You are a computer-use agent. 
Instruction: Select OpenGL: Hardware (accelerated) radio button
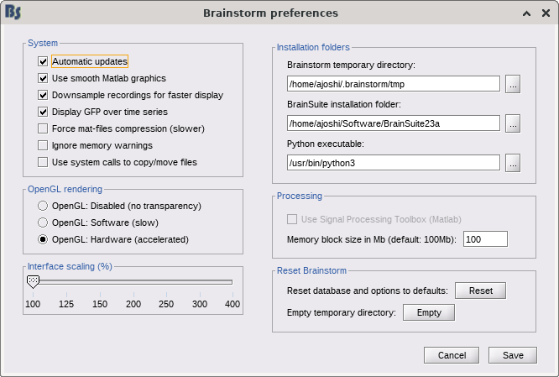coord(42,239)
